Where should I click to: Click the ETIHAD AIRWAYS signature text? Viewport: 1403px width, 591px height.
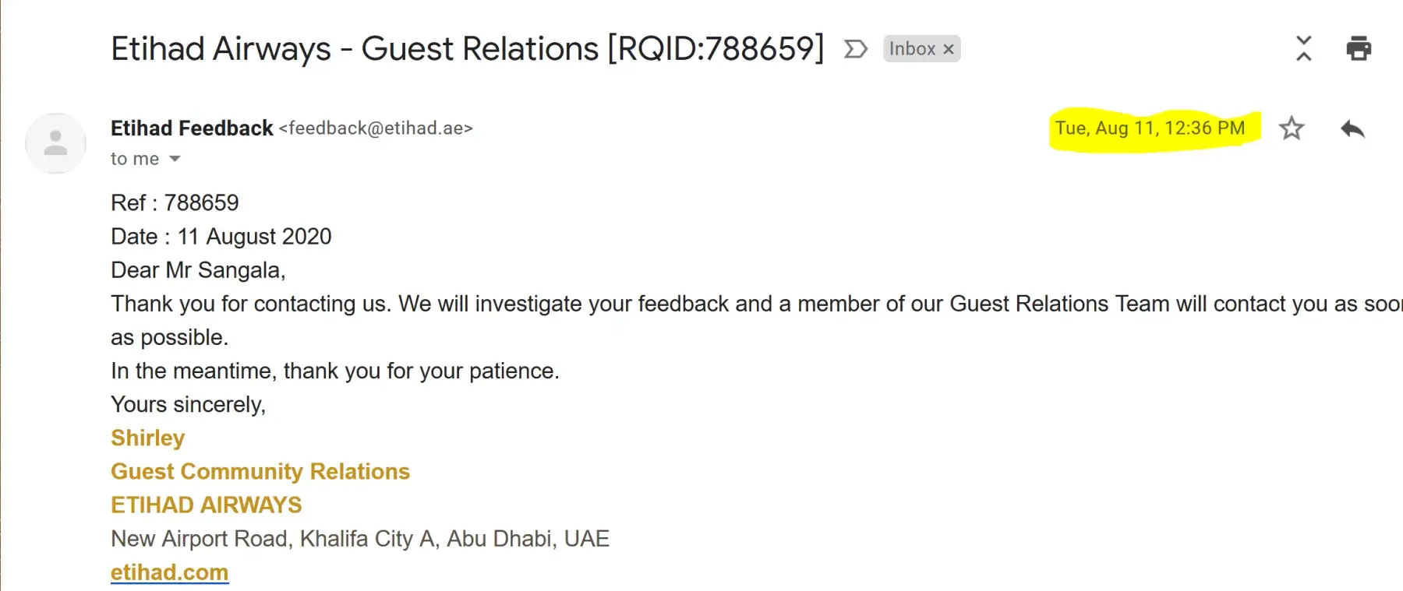(x=206, y=505)
